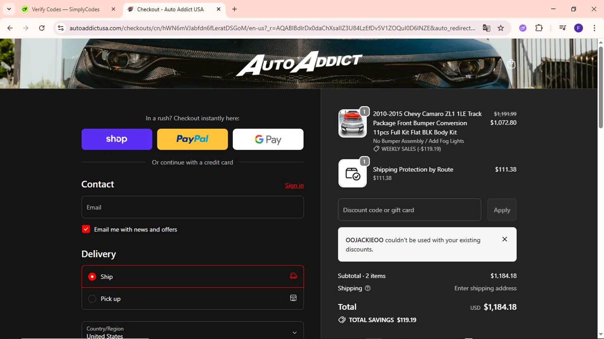Focus the Email input field

(x=192, y=207)
